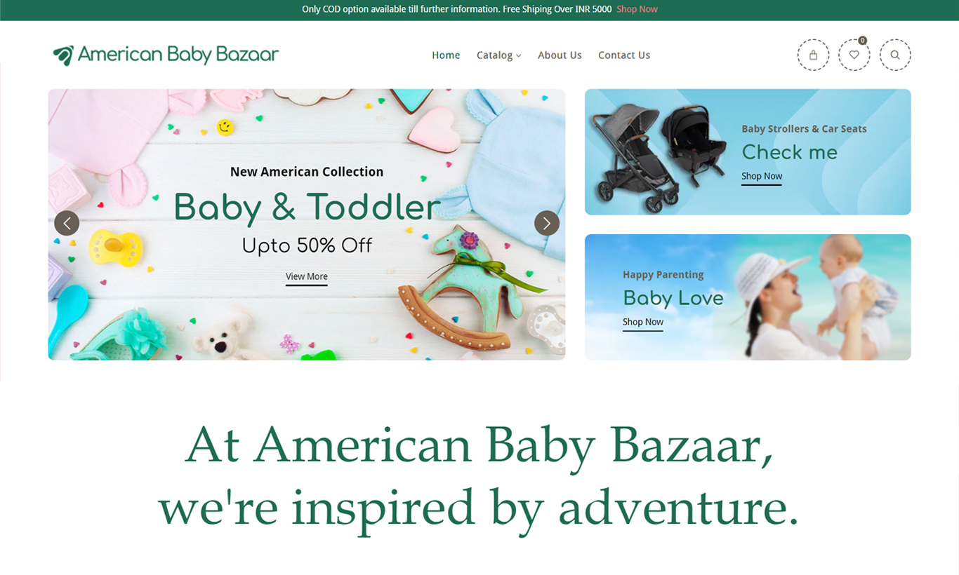Click the American Baby Bazaar leaf logo

pos(166,55)
